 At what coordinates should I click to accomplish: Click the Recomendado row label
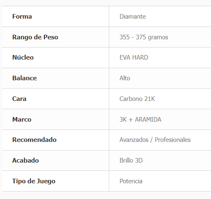(34, 140)
